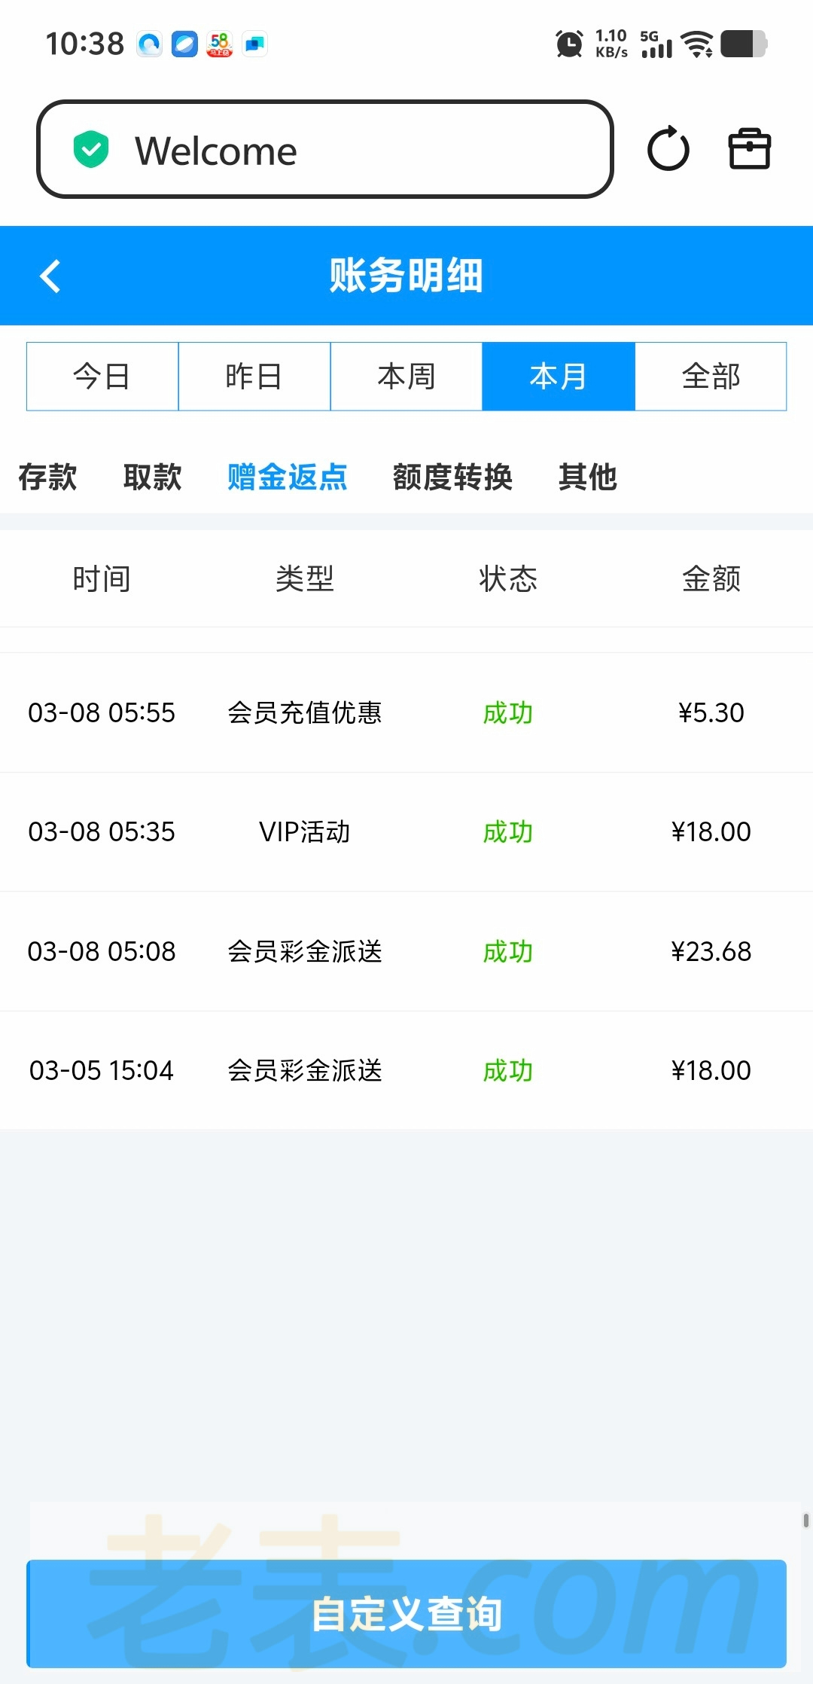
Task: Tap the Welcome address bar
Action: [325, 150]
